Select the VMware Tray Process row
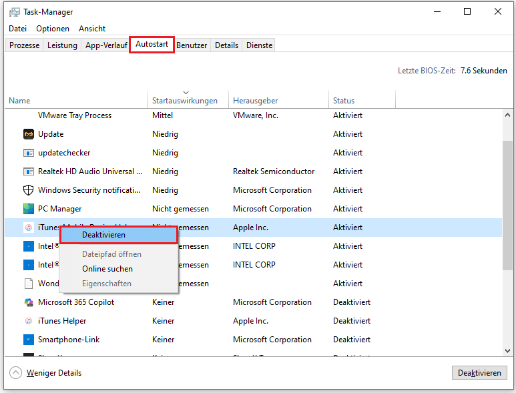This screenshot has width=516, height=393. point(254,115)
